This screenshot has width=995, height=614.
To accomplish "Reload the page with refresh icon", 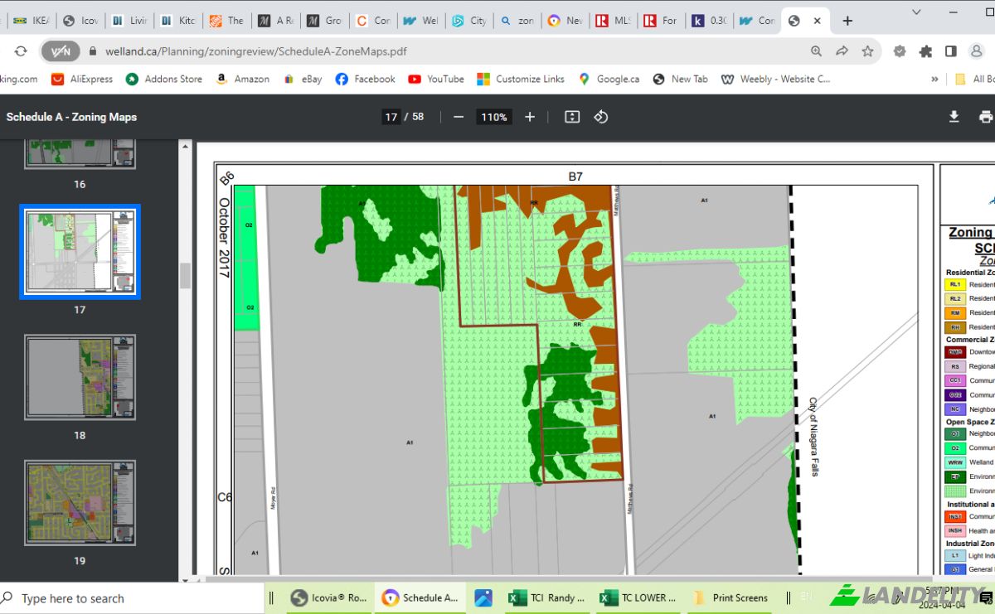I will point(21,51).
